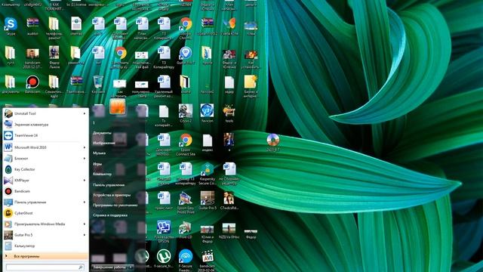Expand Блокнот recent files arrow
The width and height of the screenshot is (483, 272).
click(x=84, y=158)
